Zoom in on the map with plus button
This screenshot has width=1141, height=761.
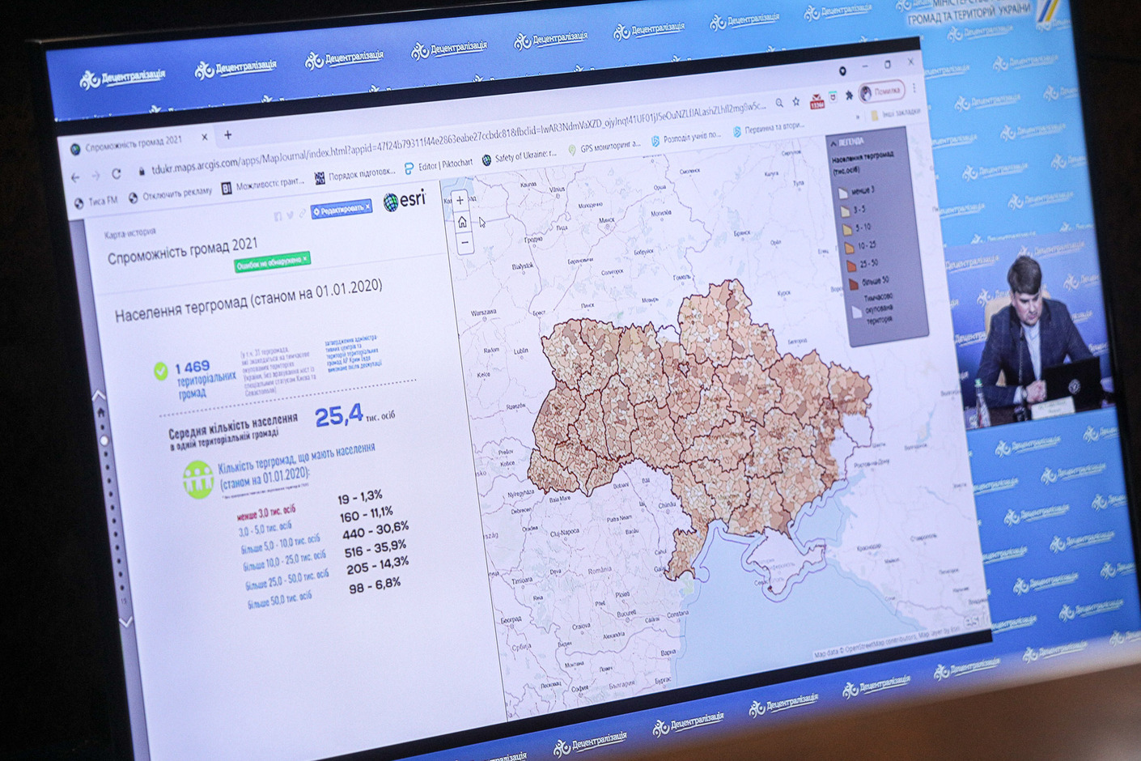460,200
